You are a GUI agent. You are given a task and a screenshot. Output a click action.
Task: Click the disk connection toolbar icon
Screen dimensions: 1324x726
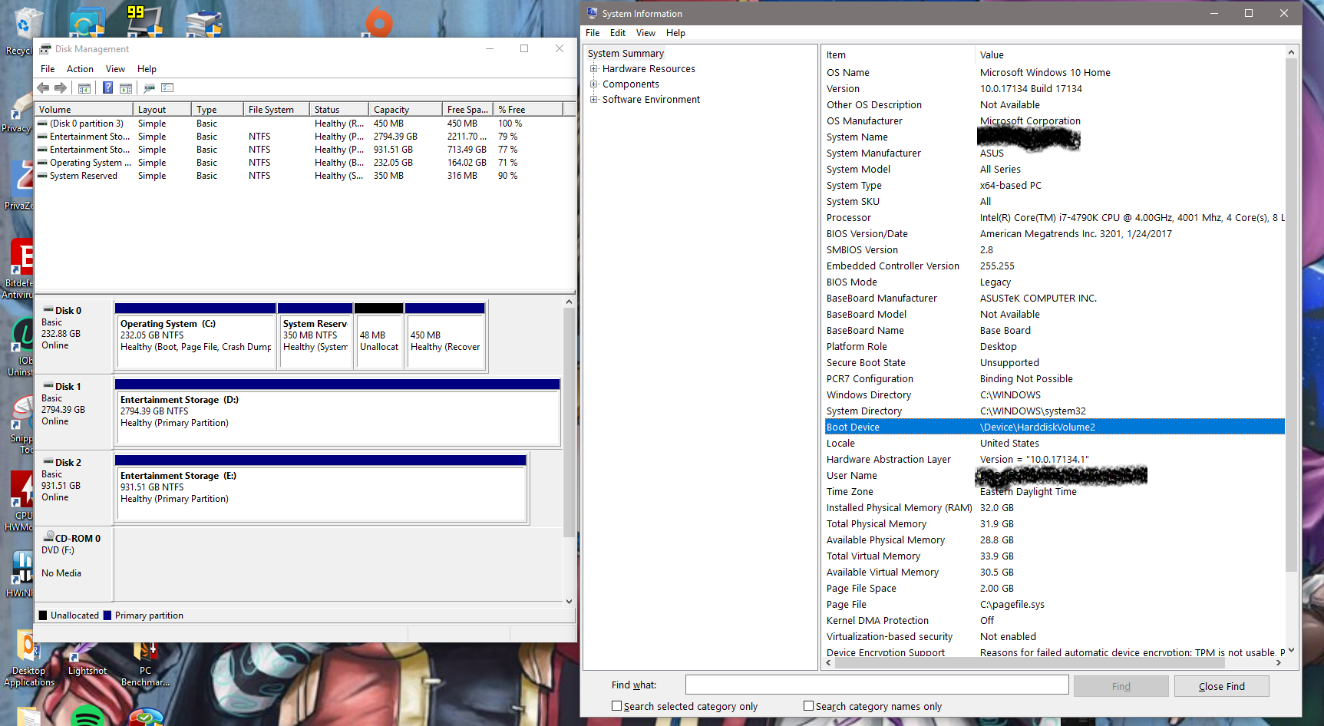pos(150,88)
